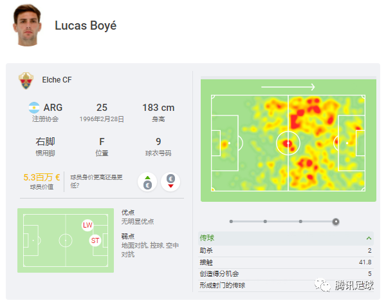
Task: Vote player value higher with green arrow
Action: point(147,182)
